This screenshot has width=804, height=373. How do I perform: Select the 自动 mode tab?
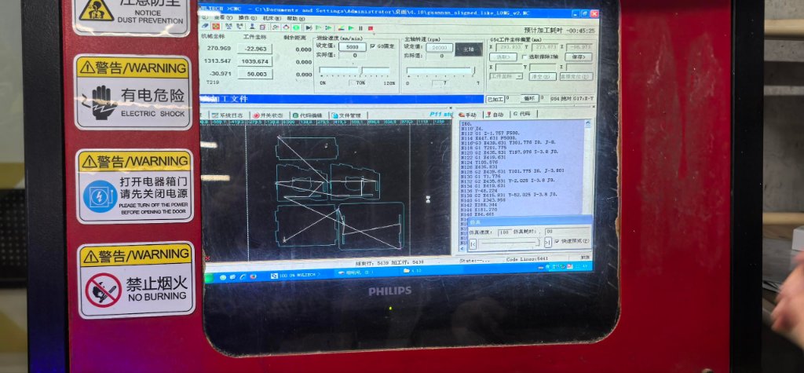click(495, 115)
